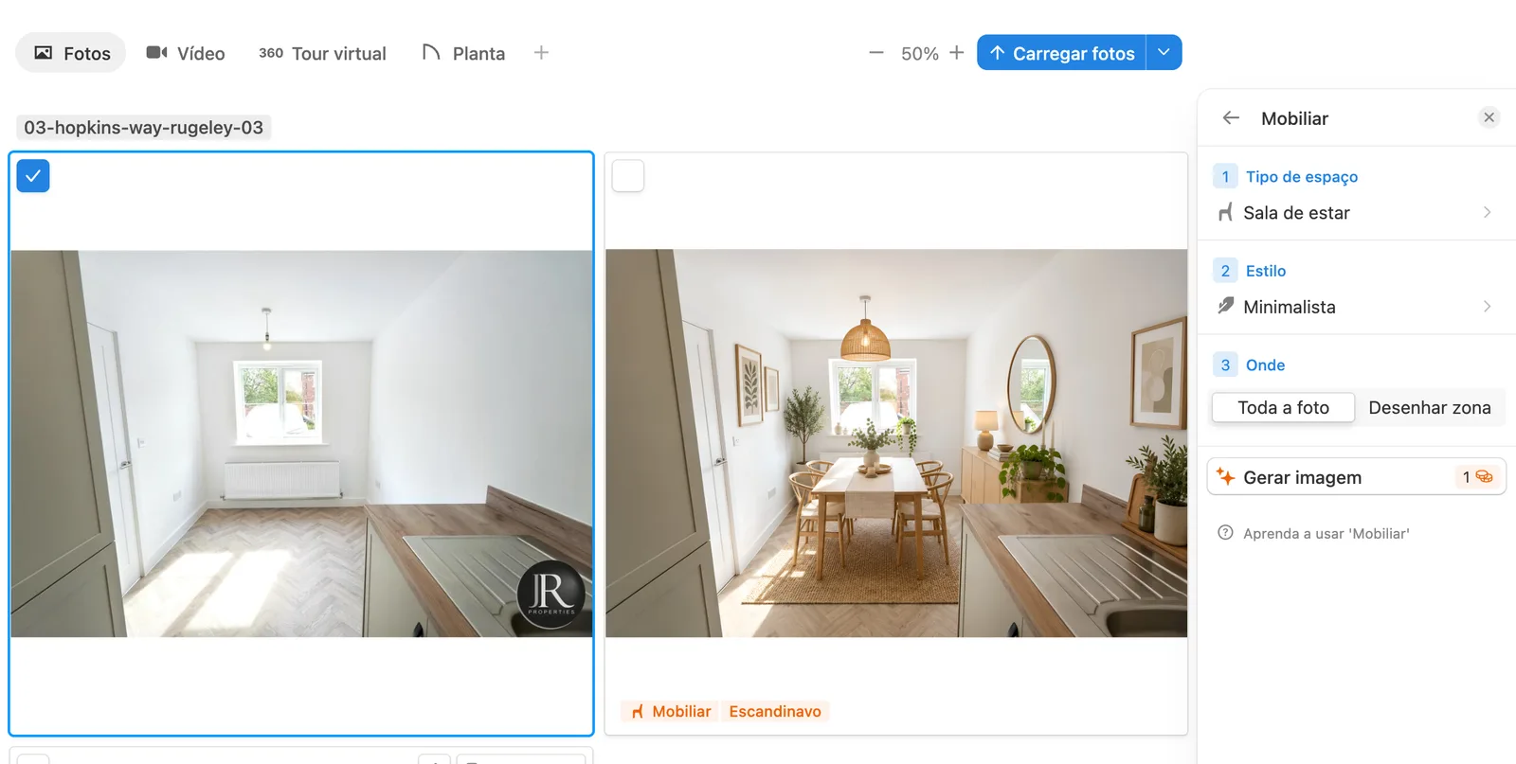Click the Vídeo camera icon
This screenshot has width=1516, height=764.
pos(157,52)
